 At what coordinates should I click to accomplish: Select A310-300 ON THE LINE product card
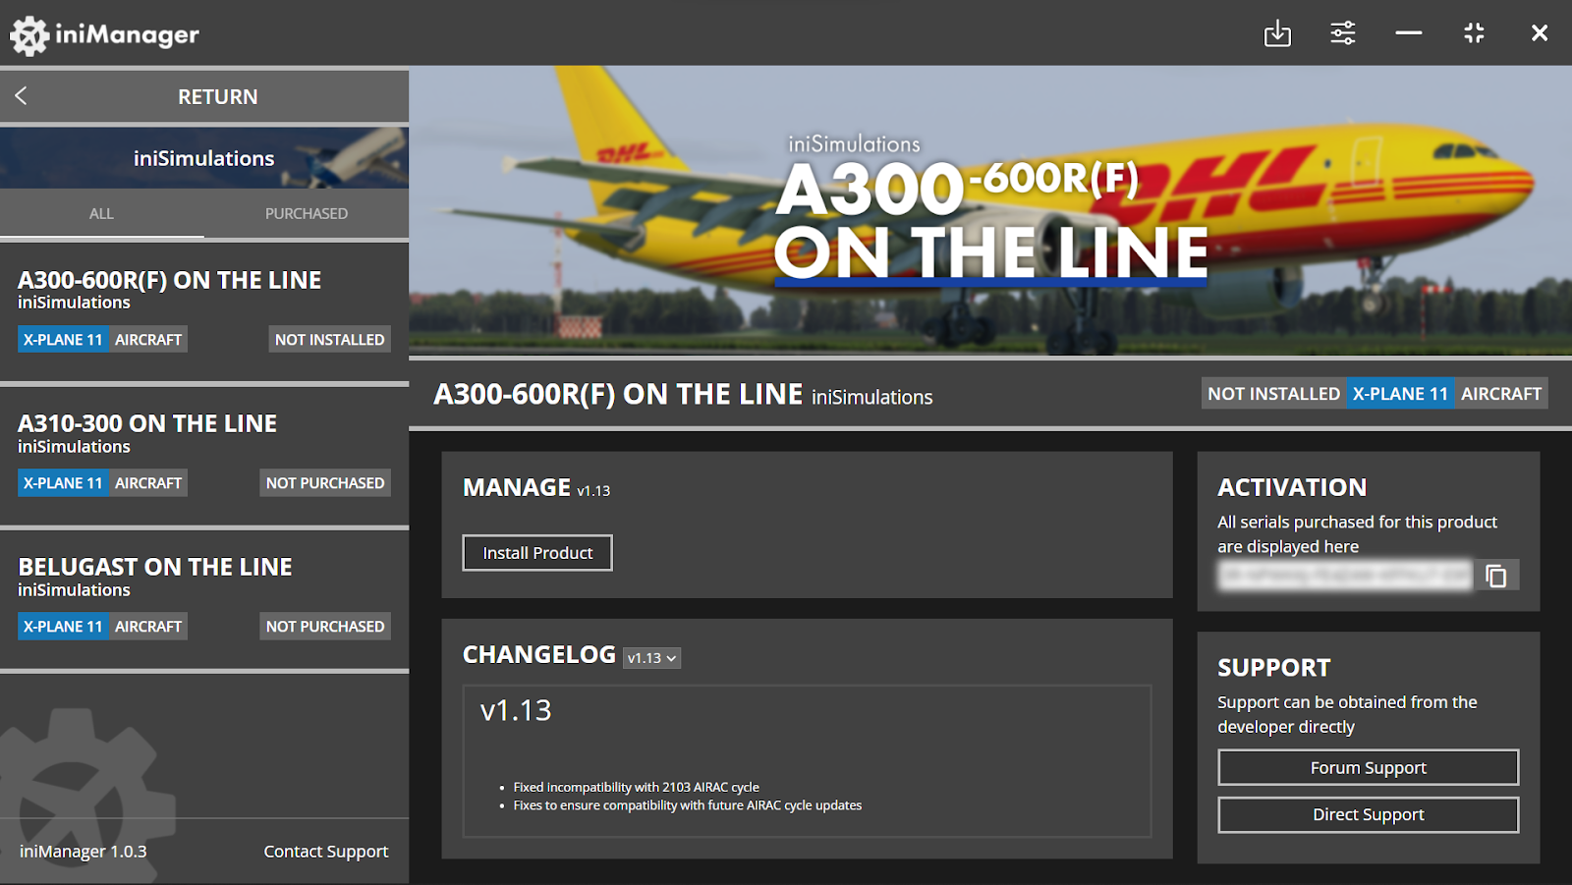click(x=204, y=455)
